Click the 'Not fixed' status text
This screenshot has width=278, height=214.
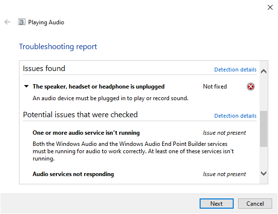[215, 87]
